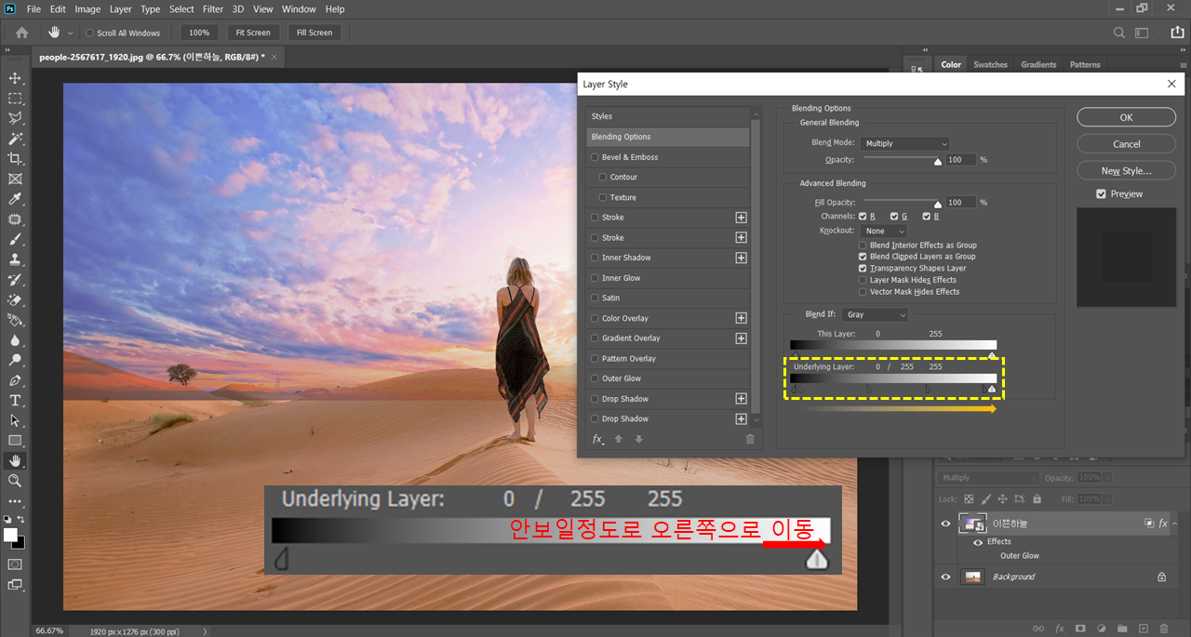Select the Pen tool

coord(15,380)
